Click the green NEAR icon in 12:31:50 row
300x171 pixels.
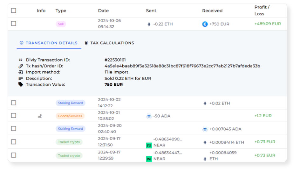coord(149,145)
